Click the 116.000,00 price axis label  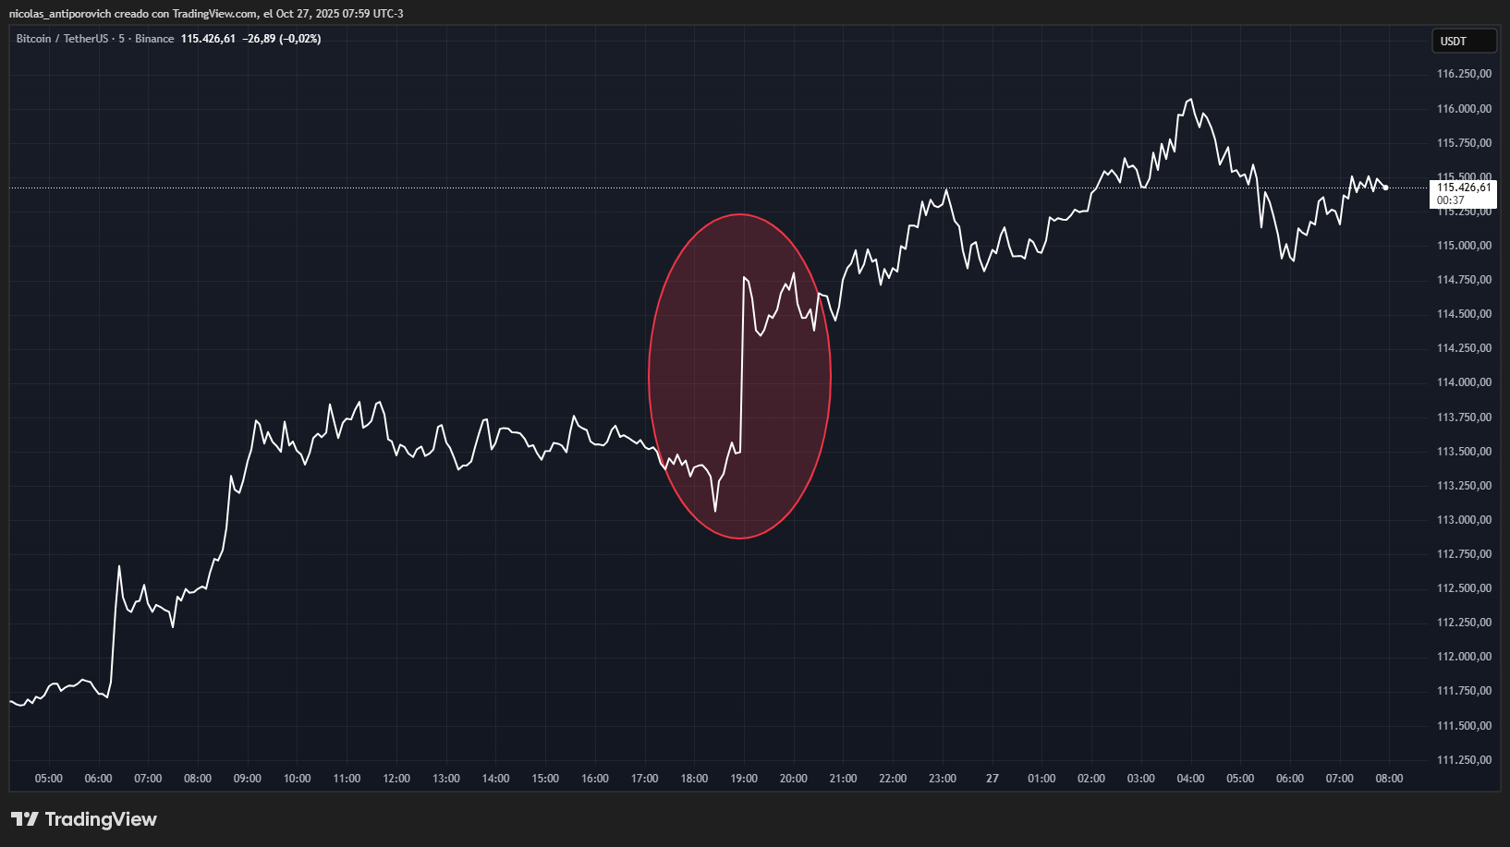click(x=1464, y=109)
